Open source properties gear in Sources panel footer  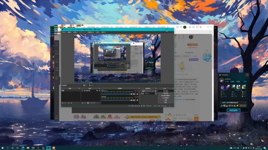tap(88, 103)
